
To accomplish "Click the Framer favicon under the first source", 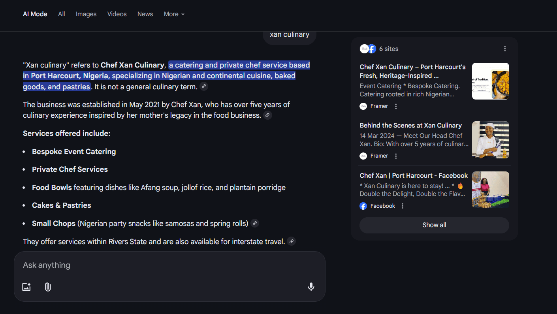I will (x=363, y=106).
